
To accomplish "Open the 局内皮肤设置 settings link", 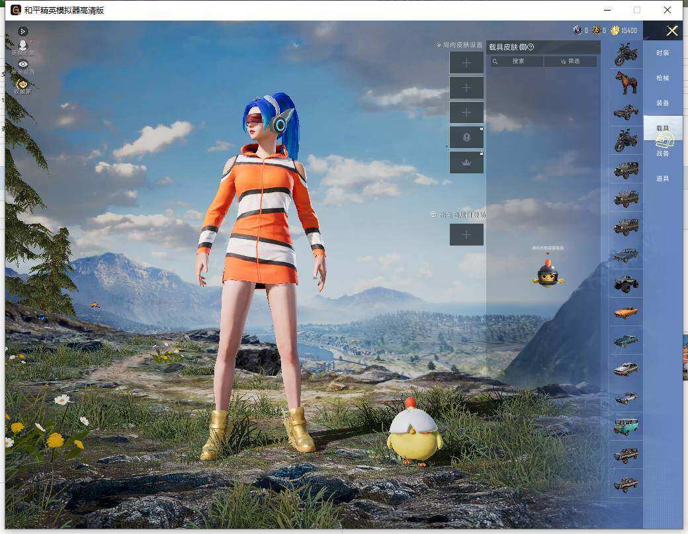I will [x=459, y=45].
